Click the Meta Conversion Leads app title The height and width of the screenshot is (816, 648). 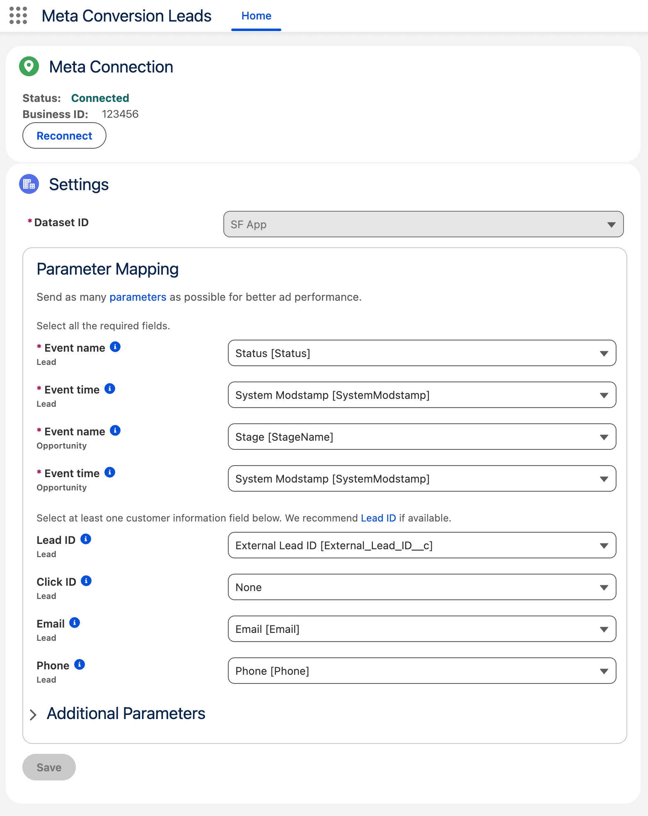pos(126,16)
